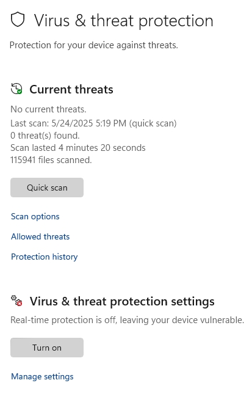Start a Quick scan
The image size is (252, 394).
[x=47, y=188]
